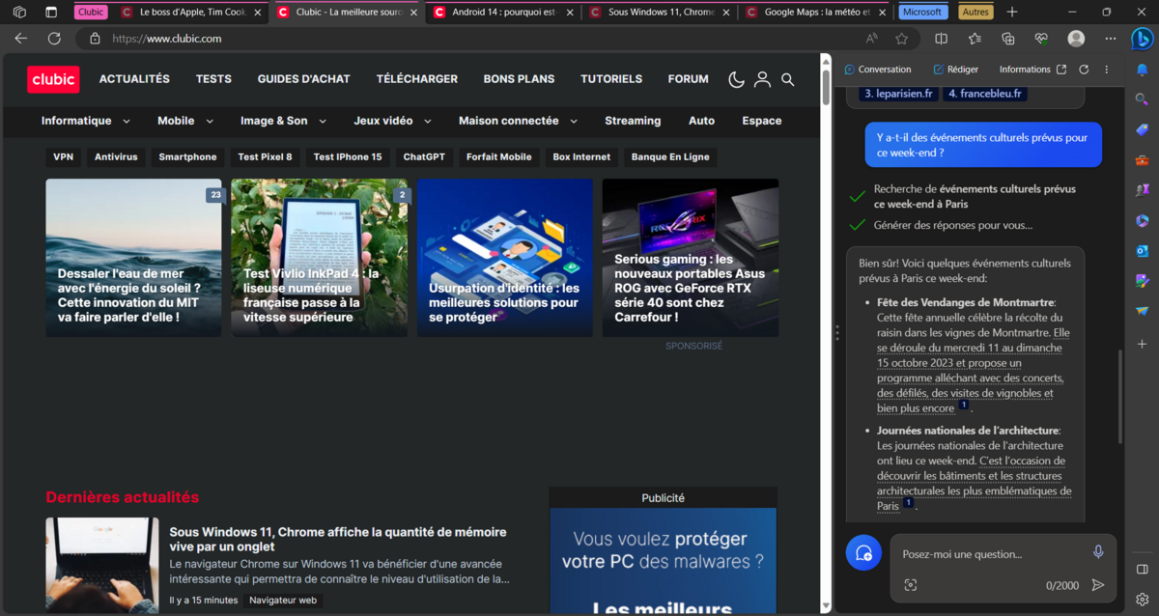Screen dimensions: 1159x616
Task: Open the Shopping tag icon in sidebar
Action: coord(1142,129)
